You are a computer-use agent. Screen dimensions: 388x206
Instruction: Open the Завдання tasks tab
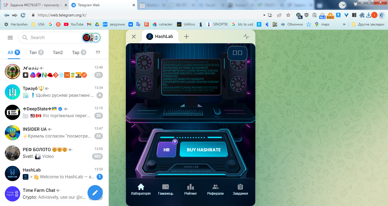240,190
